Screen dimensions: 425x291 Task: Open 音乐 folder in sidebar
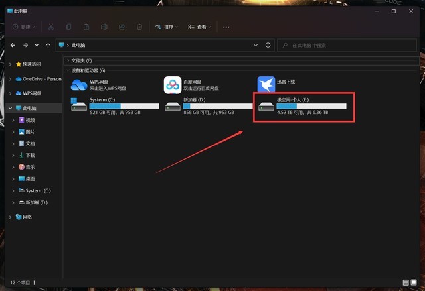pos(27,167)
